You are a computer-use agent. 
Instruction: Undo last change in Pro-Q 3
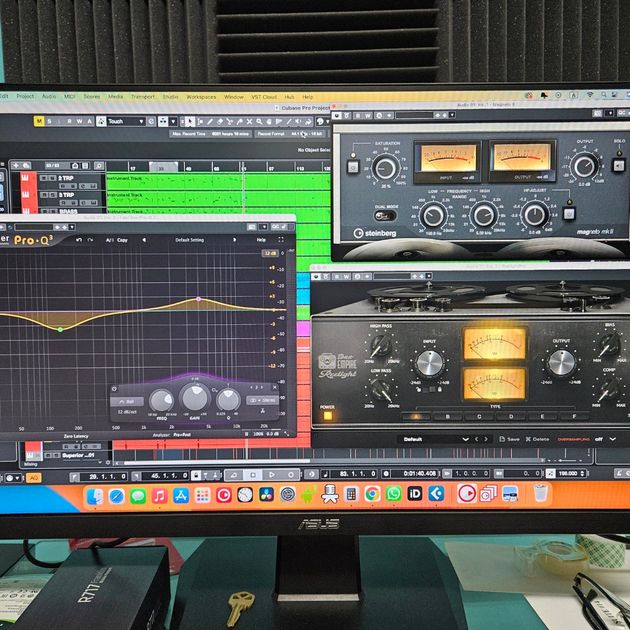click(79, 240)
